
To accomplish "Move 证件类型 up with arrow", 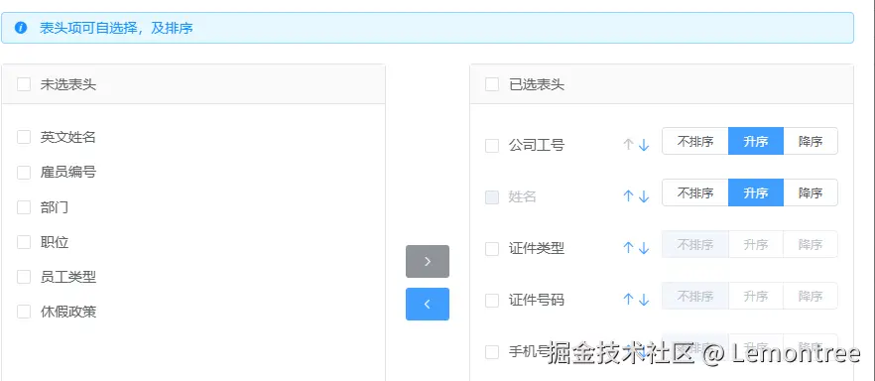I will 628,248.
